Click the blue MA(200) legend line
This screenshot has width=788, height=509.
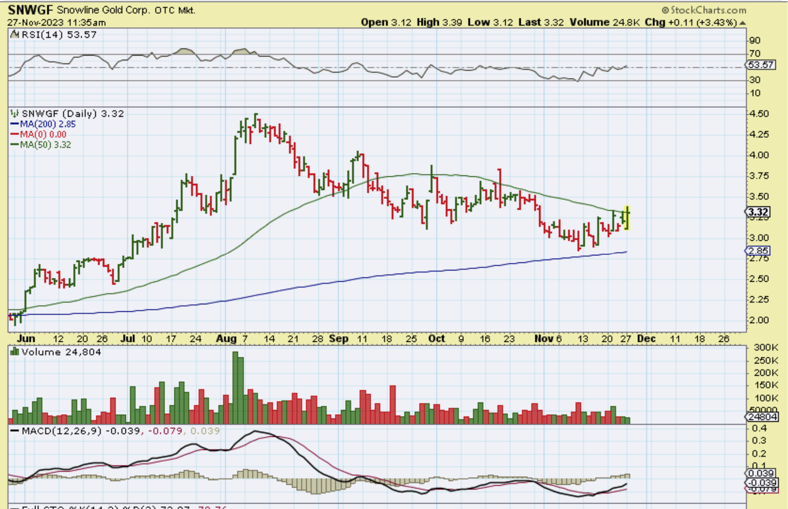[15, 124]
